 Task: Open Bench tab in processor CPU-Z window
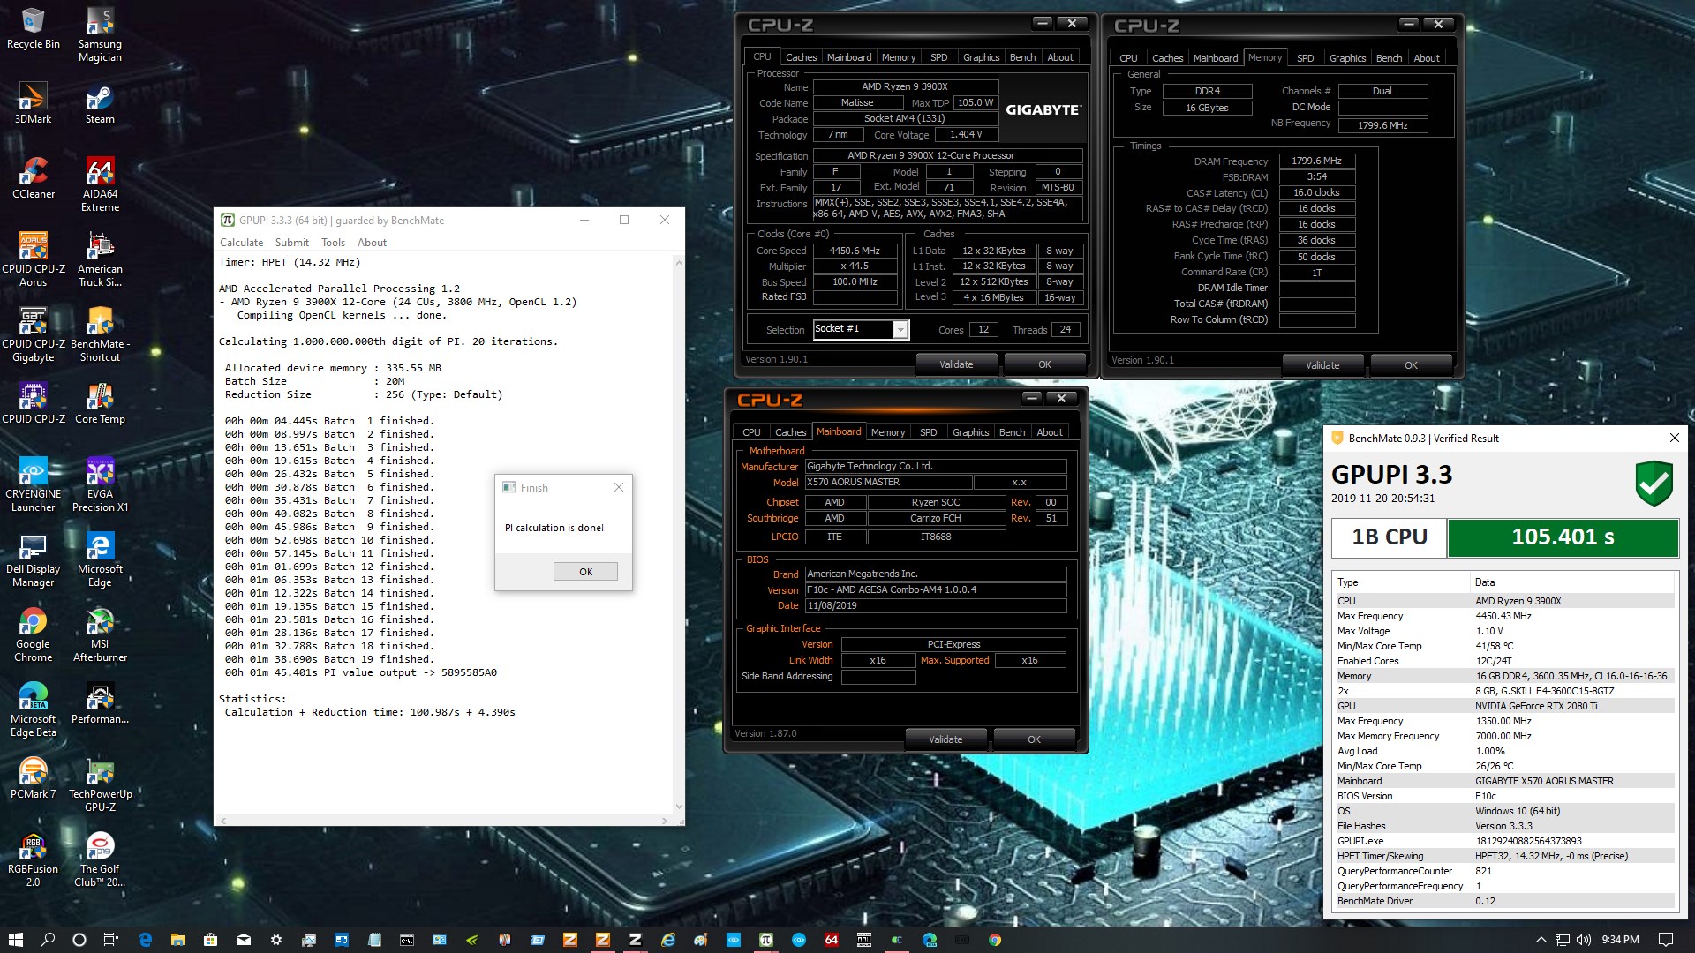point(1022,57)
